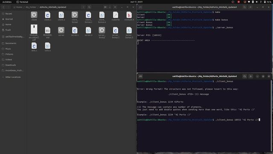Image resolution: width=273 pixels, height=154 pixels.
Task: Open the top terminal hamburger menu
Action: pos(250,7)
